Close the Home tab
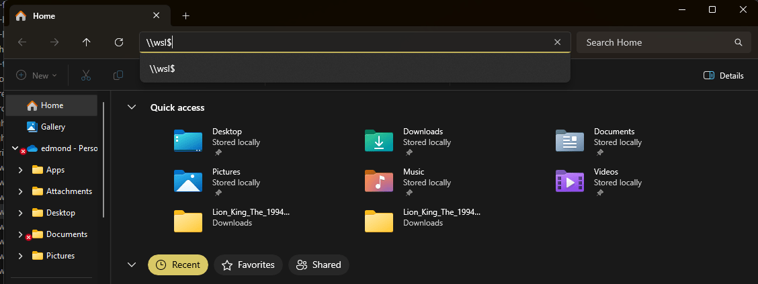Viewport: 758px width, 284px height. coord(156,15)
